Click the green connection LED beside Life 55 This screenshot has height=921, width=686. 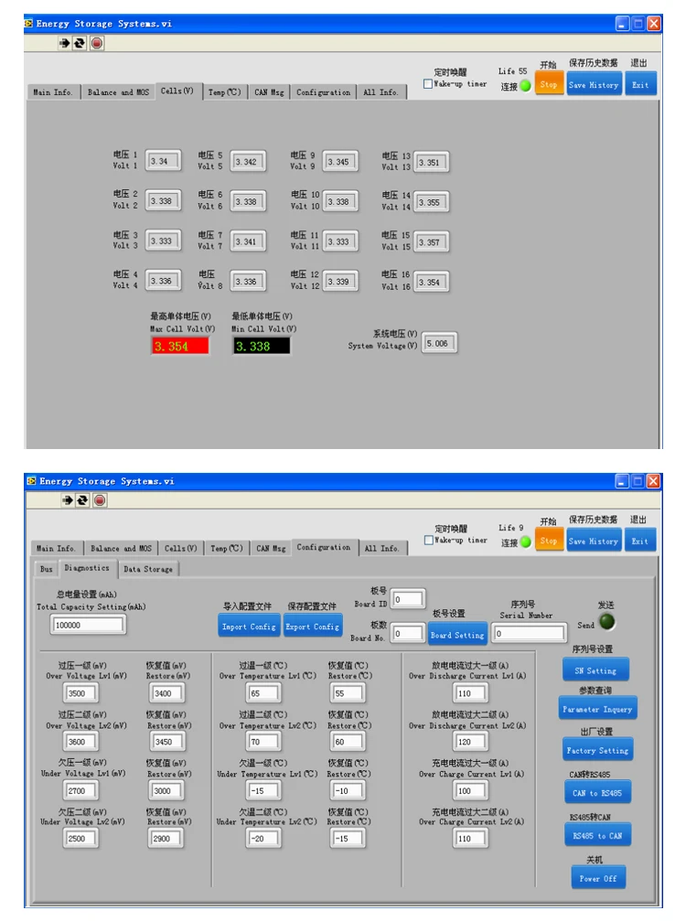526,86
